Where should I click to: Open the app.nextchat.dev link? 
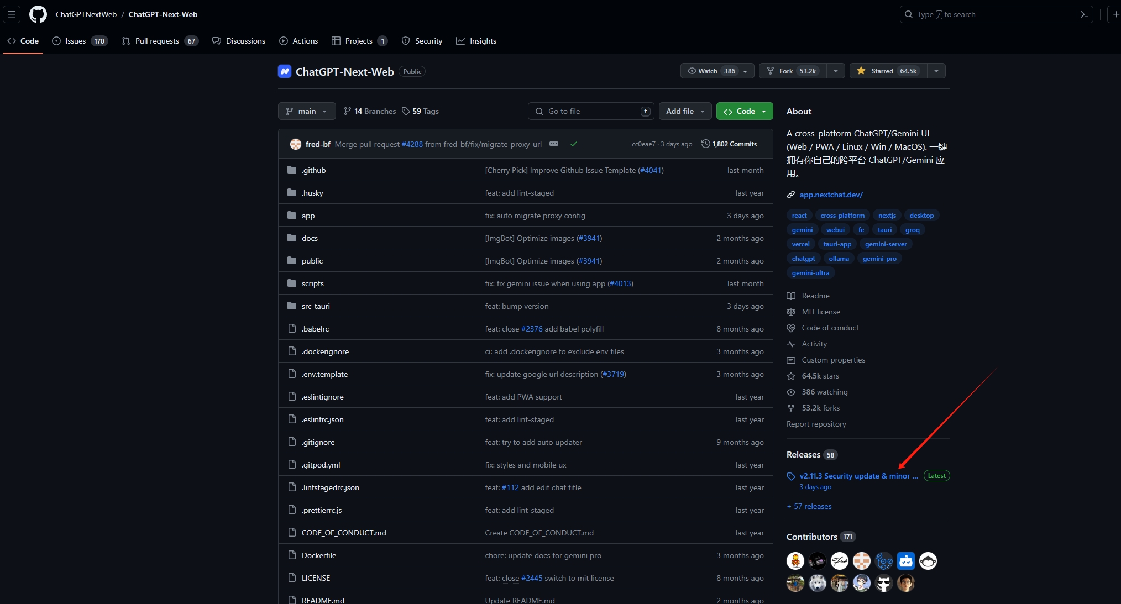(831, 195)
